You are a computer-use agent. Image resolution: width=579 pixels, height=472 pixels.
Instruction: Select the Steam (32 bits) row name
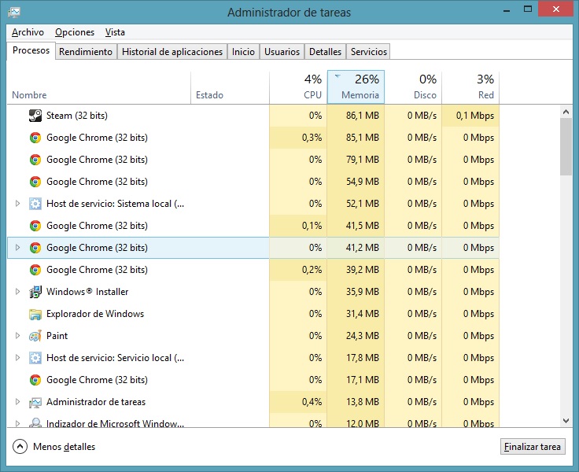pyautogui.click(x=77, y=116)
